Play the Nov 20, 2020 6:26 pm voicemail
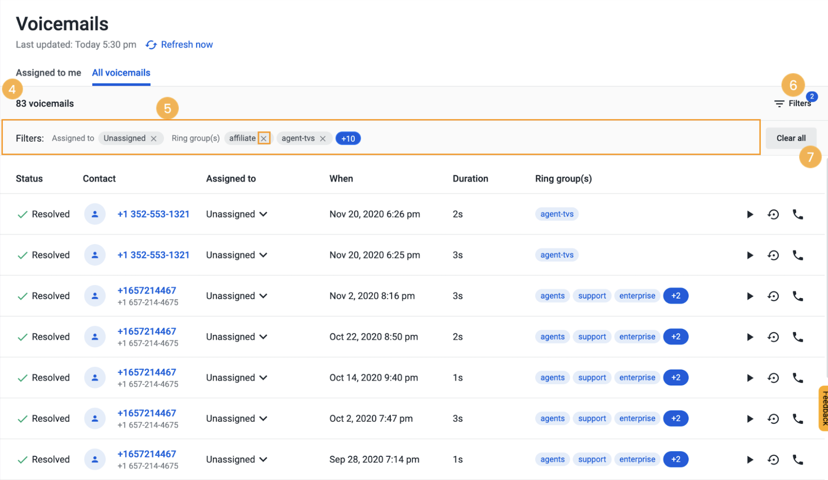Viewport: 828px width, 480px height. 750,214
